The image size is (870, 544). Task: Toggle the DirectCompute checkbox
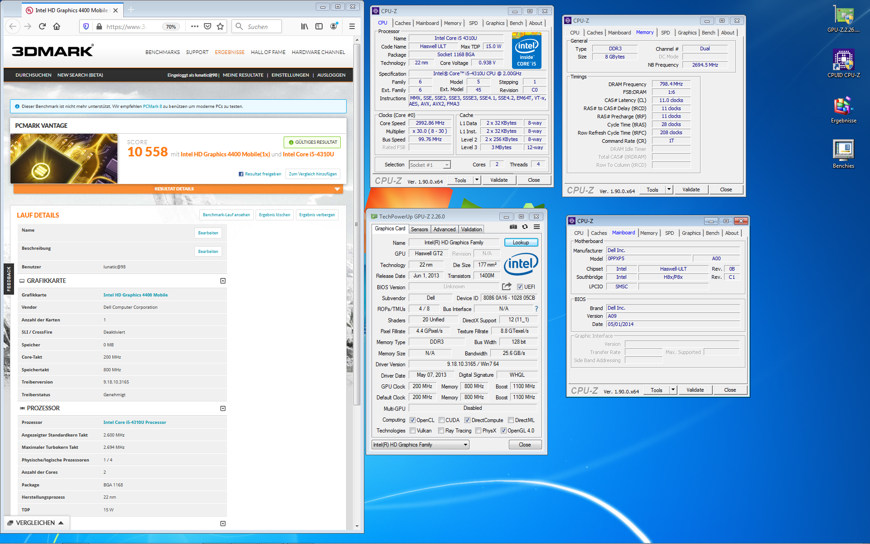click(467, 420)
